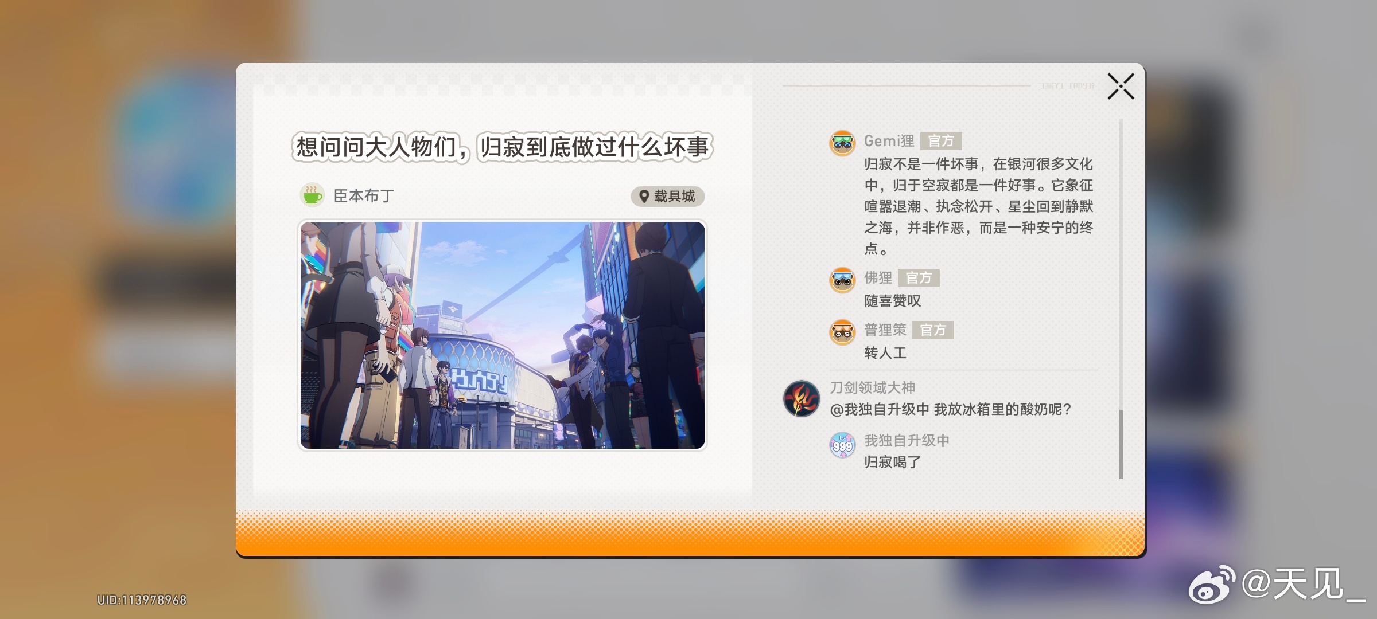Click the 官方 badge beside Gemi狸
Image resolution: width=1377 pixels, height=619 pixels.
tap(941, 141)
